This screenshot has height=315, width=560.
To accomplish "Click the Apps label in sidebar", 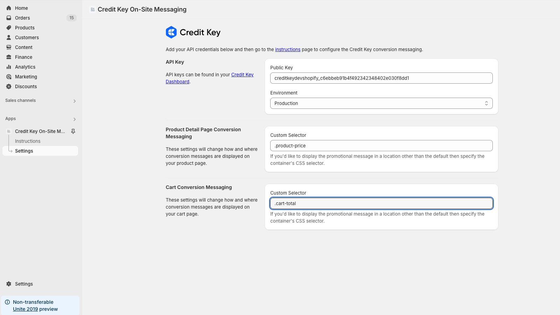I will (10, 119).
